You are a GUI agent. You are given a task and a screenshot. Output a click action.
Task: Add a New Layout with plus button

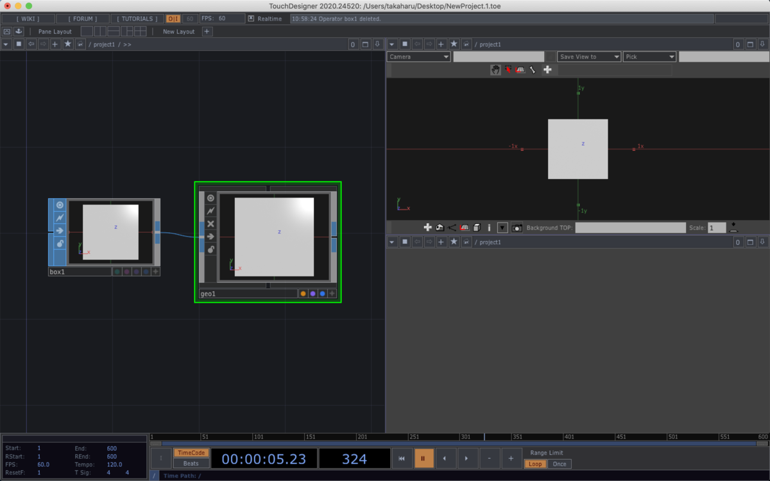pyautogui.click(x=207, y=31)
